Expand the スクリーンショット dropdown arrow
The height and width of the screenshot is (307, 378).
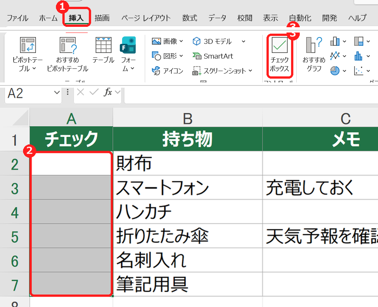click(x=250, y=71)
